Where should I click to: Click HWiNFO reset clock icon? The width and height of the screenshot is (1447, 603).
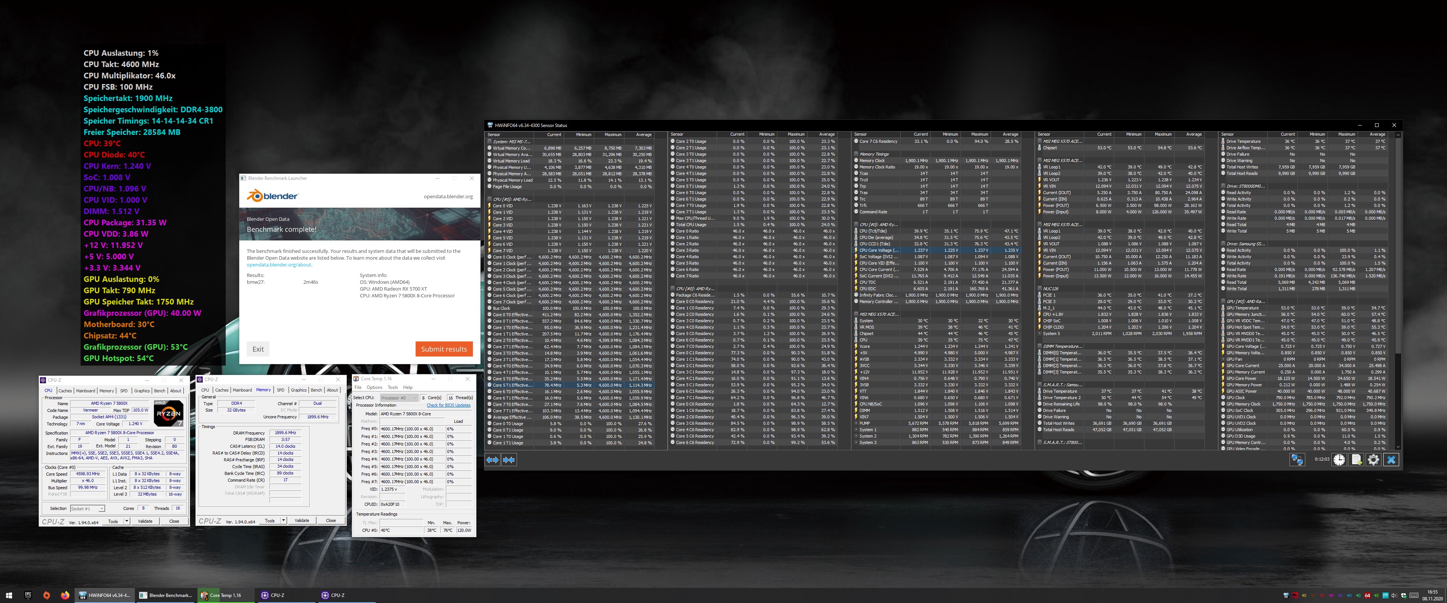(1339, 460)
